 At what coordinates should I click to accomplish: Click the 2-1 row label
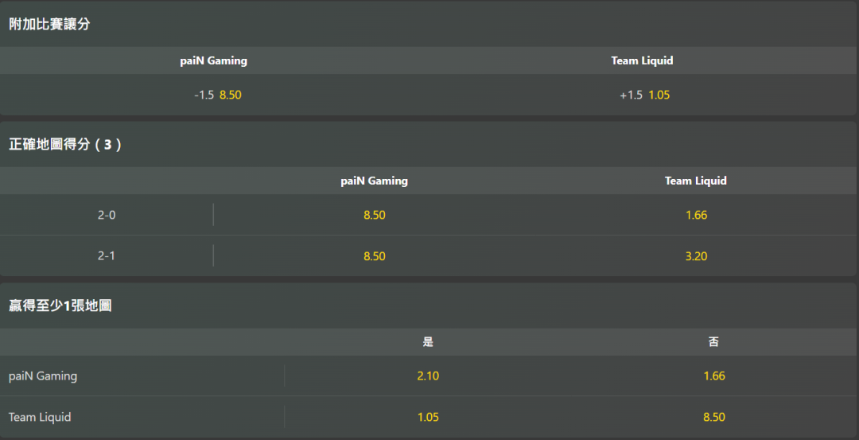(107, 256)
